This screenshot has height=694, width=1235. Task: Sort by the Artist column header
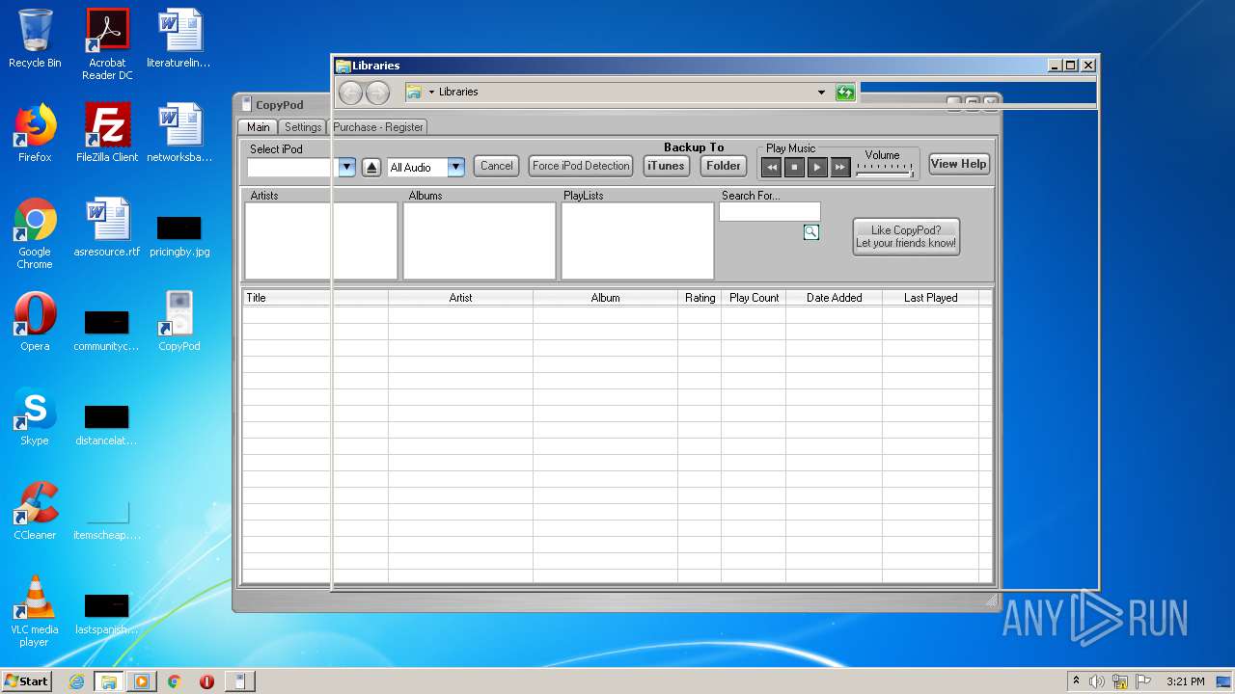pos(460,298)
